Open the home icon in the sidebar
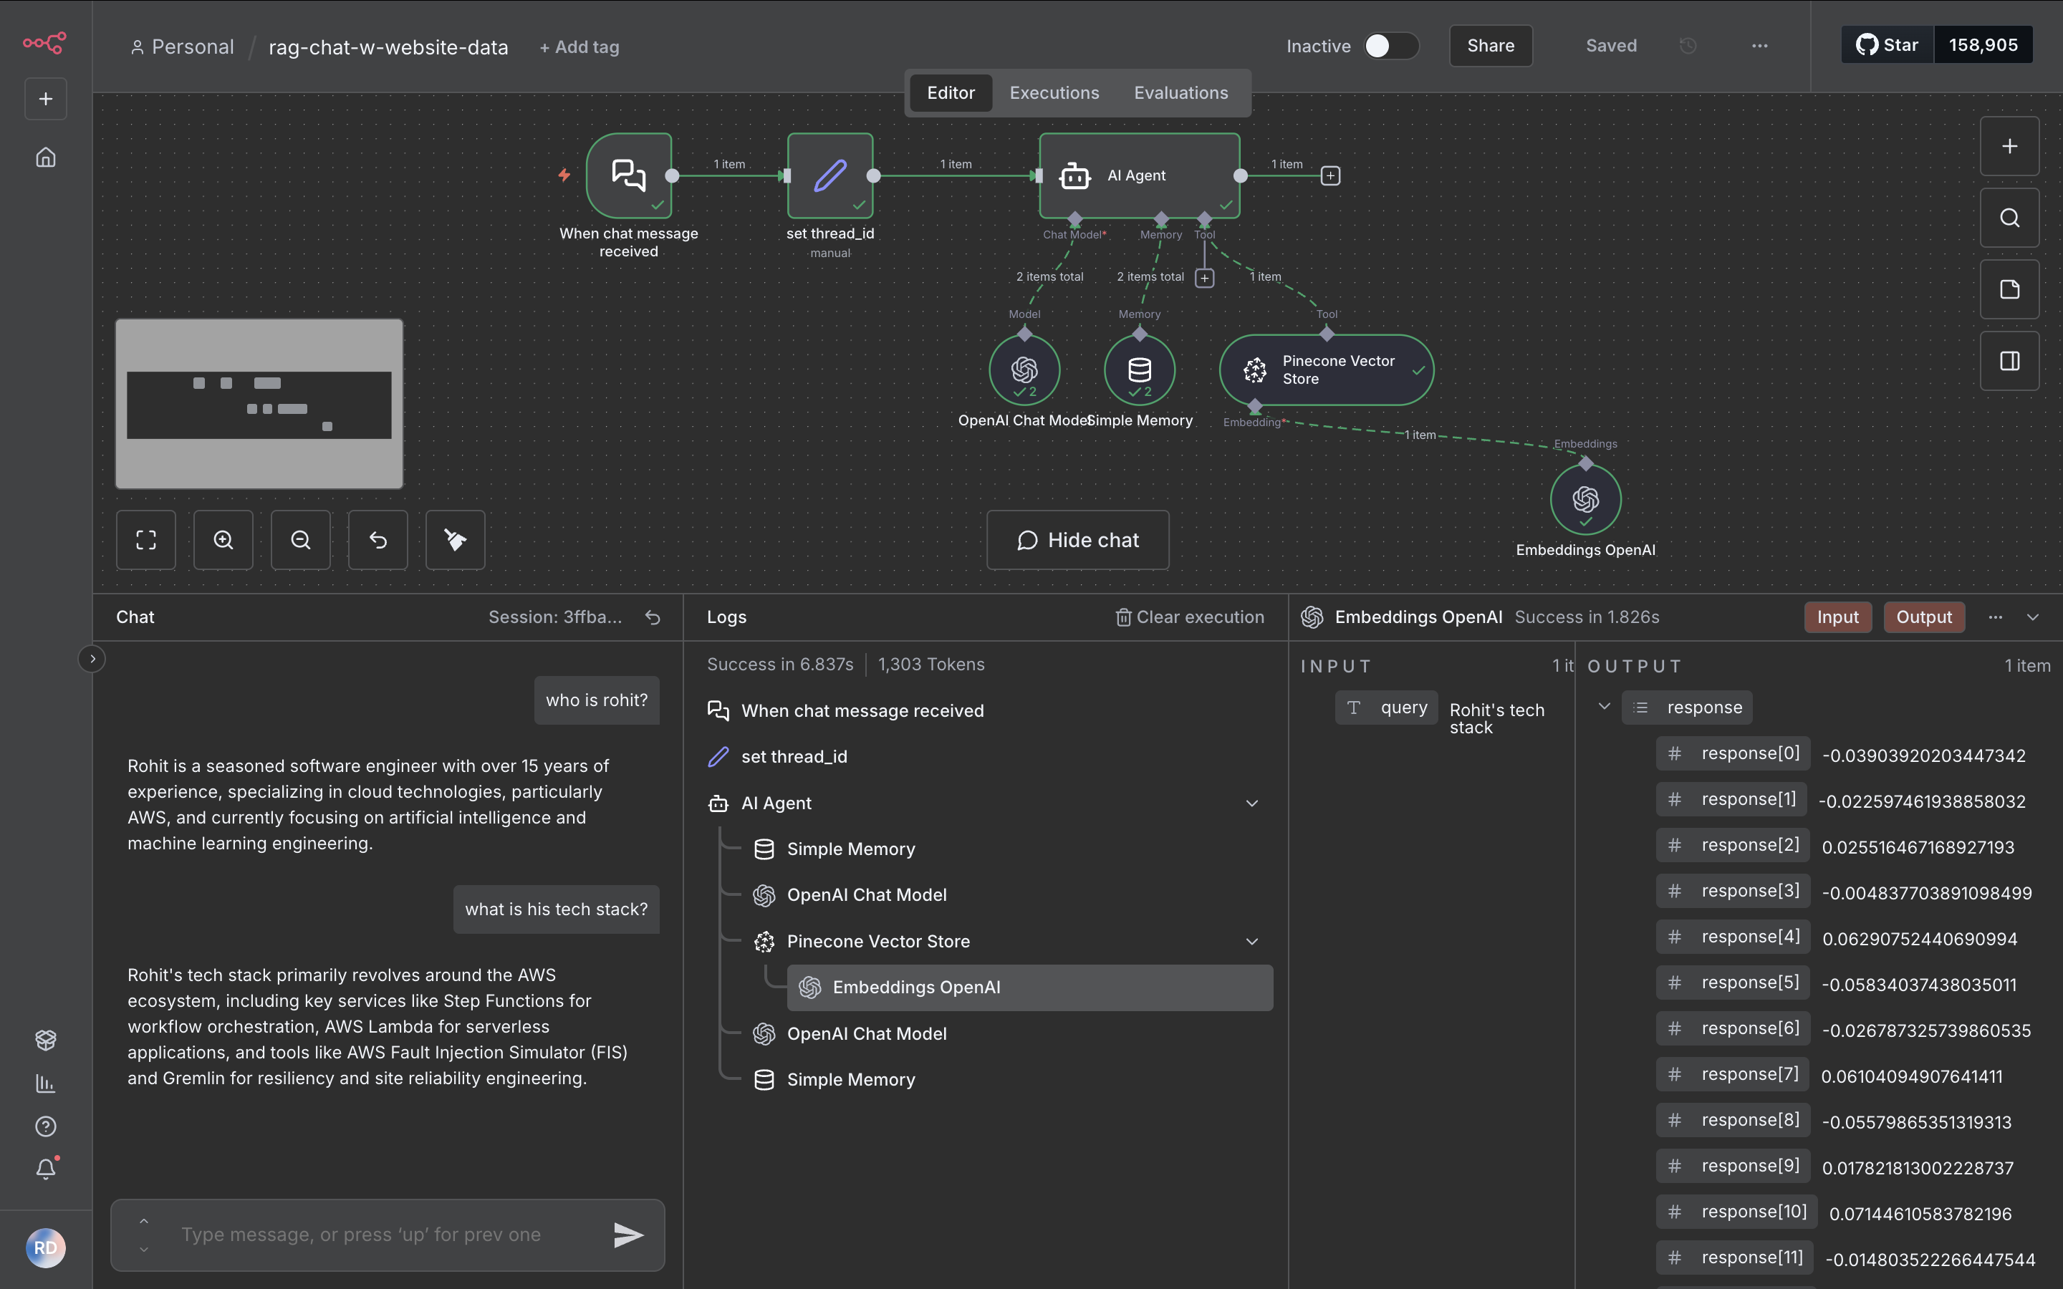This screenshot has height=1289, width=2063. pos(46,157)
